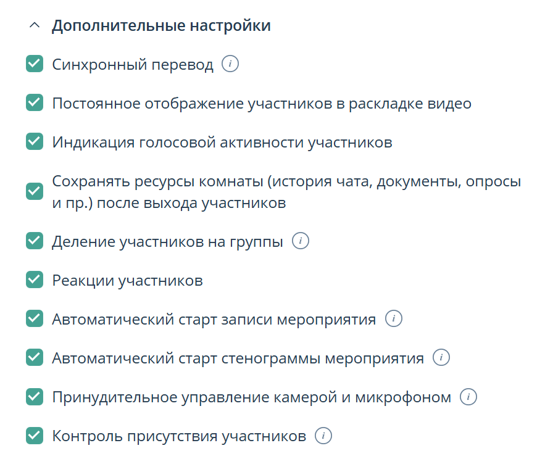Click info icon beside Автоматический старт стенограммы
The width and height of the screenshot is (545, 464).
click(443, 358)
